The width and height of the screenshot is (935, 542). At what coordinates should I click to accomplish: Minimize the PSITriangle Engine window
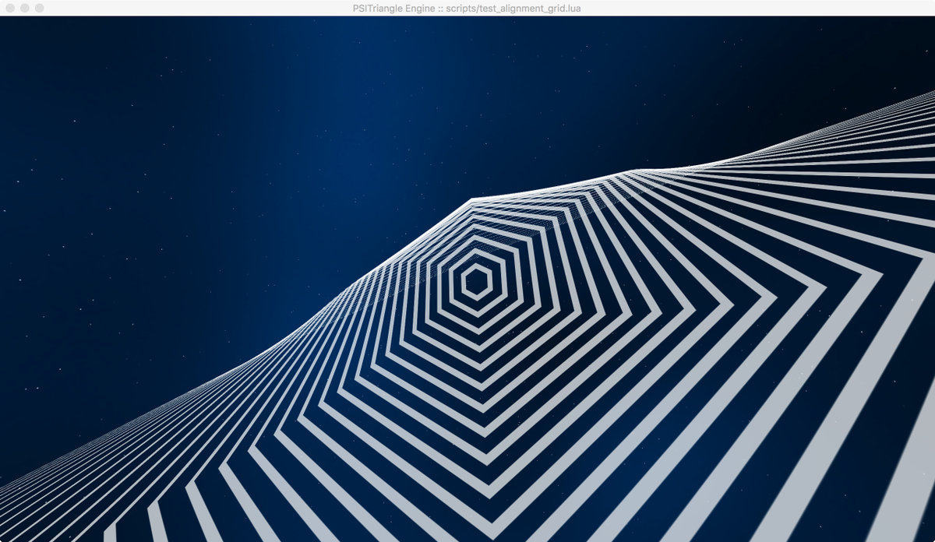[x=25, y=8]
